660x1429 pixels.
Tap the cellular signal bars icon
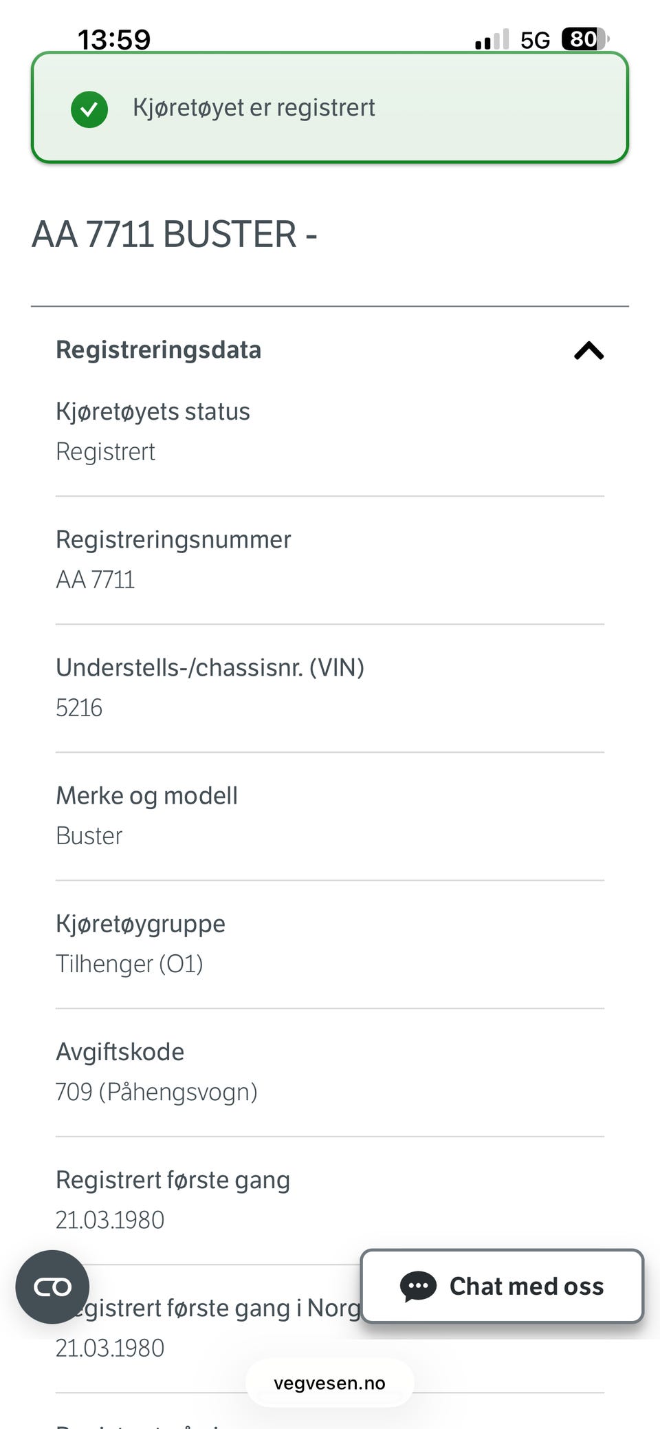click(x=492, y=40)
